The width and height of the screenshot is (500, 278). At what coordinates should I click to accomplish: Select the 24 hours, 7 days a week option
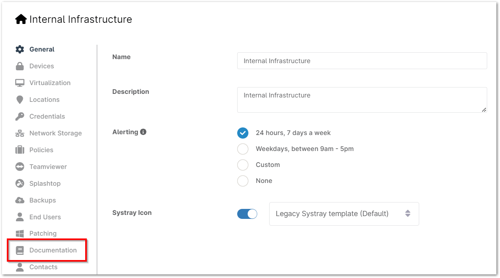click(x=243, y=133)
